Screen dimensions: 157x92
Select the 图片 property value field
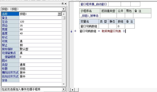[40, 61]
